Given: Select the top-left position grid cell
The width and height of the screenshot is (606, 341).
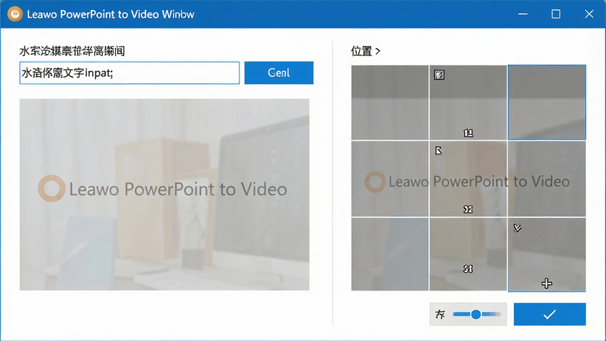Looking at the screenshot, I should tap(389, 102).
